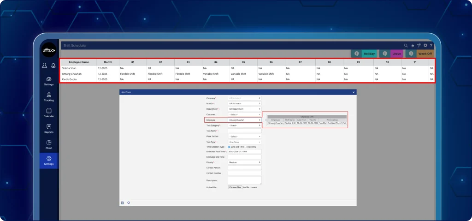Click Umang Chauhan's Flexible Shift for day 01

click(128, 73)
